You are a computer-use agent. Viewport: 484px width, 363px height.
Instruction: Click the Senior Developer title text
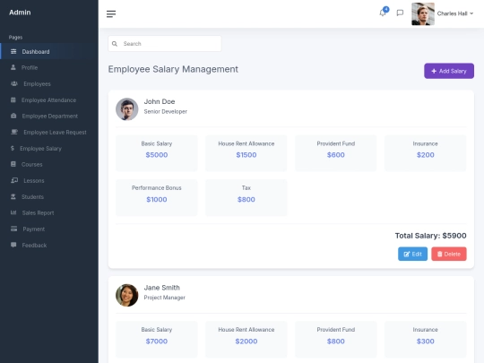(x=166, y=111)
